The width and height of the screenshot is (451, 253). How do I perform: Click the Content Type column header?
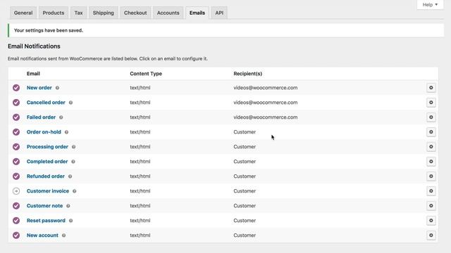(x=146, y=74)
